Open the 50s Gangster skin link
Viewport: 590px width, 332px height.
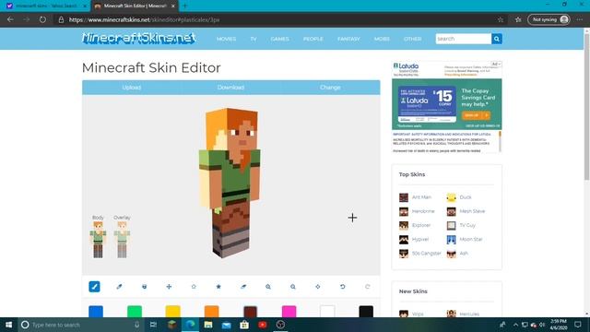(x=426, y=254)
